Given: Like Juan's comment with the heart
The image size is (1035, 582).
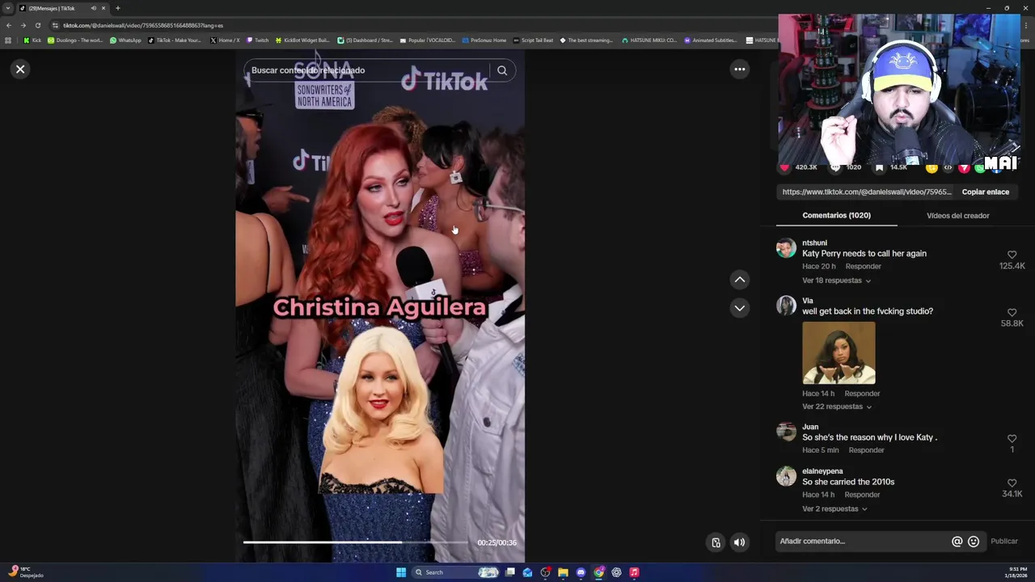Looking at the screenshot, I should tap(1012, 438).
